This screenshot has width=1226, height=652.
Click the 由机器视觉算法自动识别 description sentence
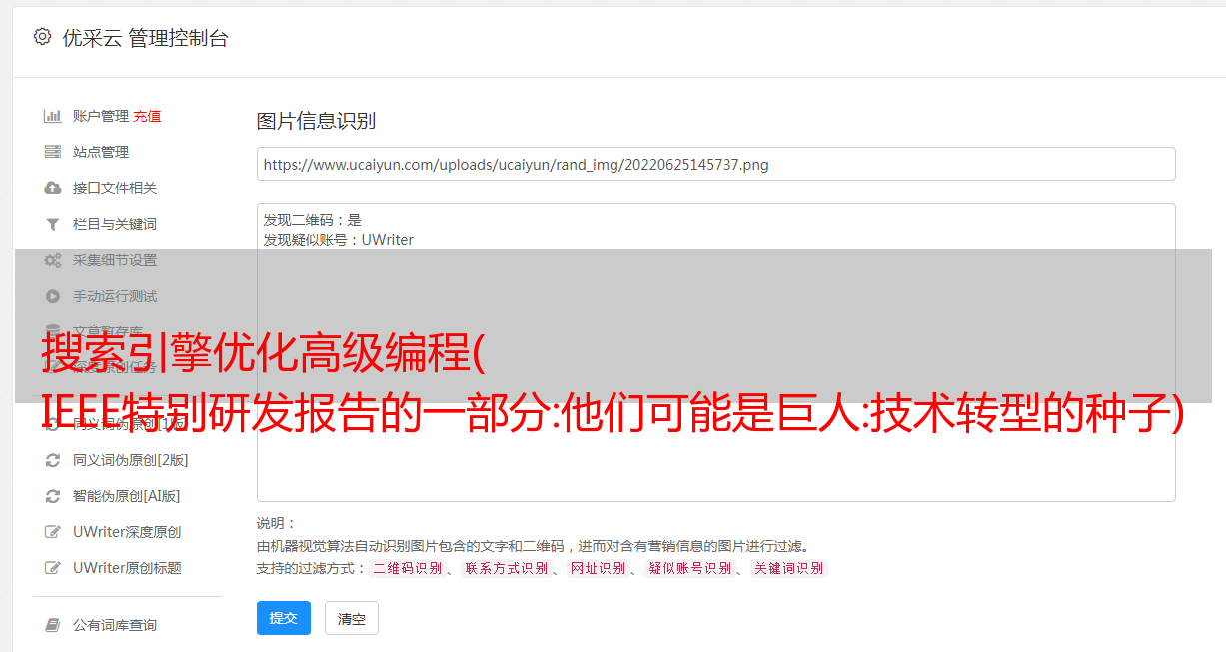click(533, 546)
